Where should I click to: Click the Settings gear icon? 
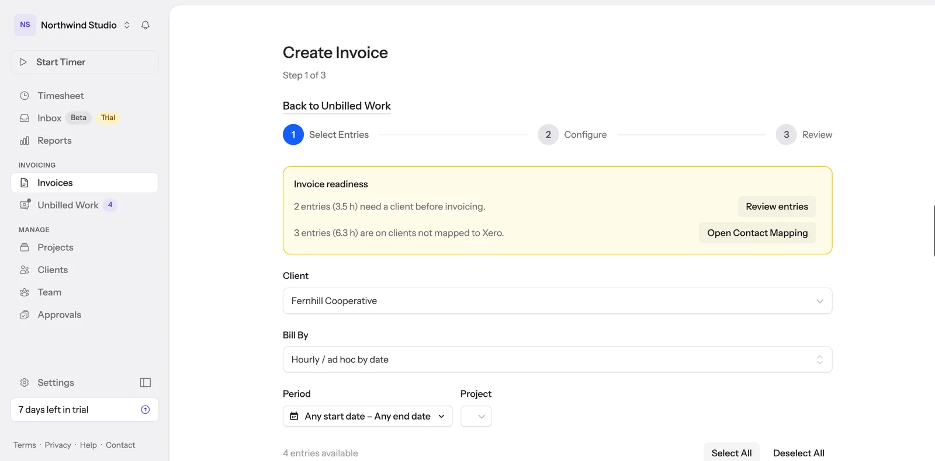(25, 383)
